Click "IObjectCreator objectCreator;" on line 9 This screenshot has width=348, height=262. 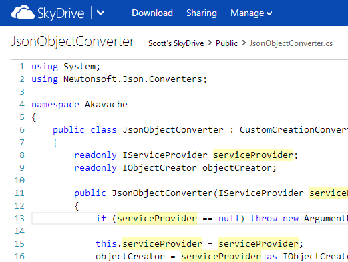[199, 168]
